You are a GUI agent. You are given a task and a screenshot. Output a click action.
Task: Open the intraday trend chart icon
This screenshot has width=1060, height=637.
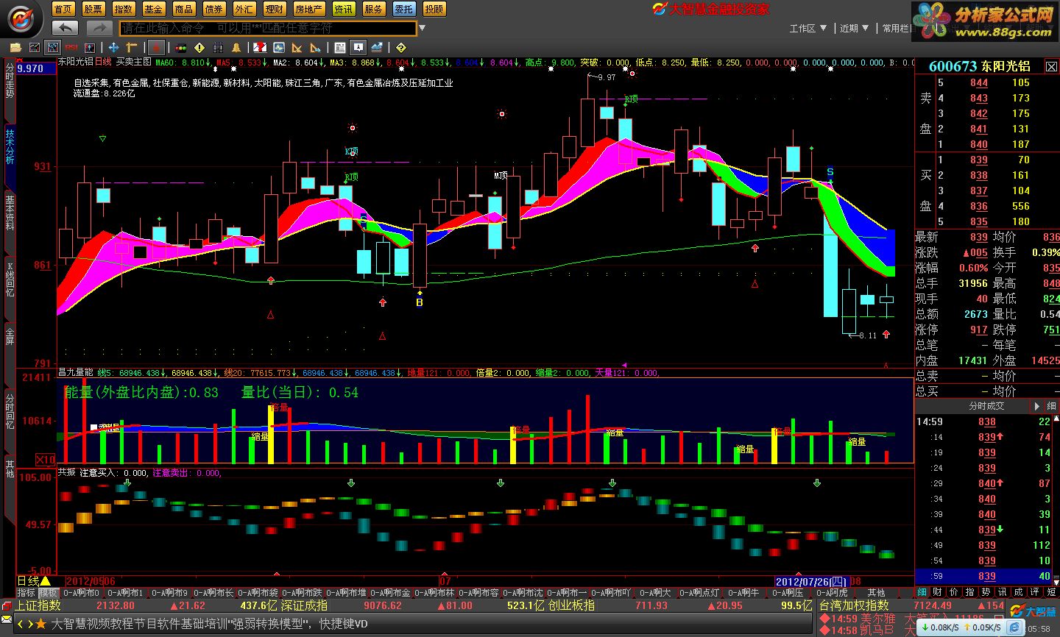pyautogui.click(x=34, y=48)
